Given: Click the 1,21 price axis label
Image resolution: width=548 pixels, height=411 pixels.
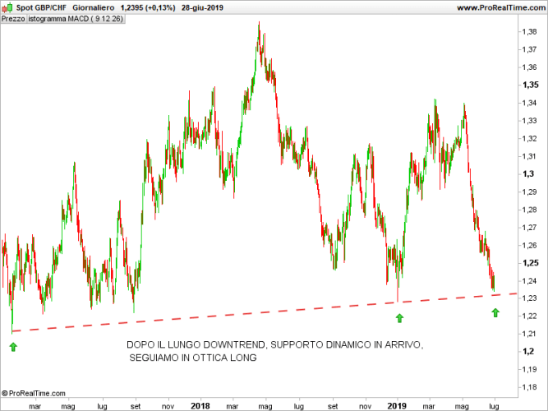Looking at the screenshot, I should [529, 334].
